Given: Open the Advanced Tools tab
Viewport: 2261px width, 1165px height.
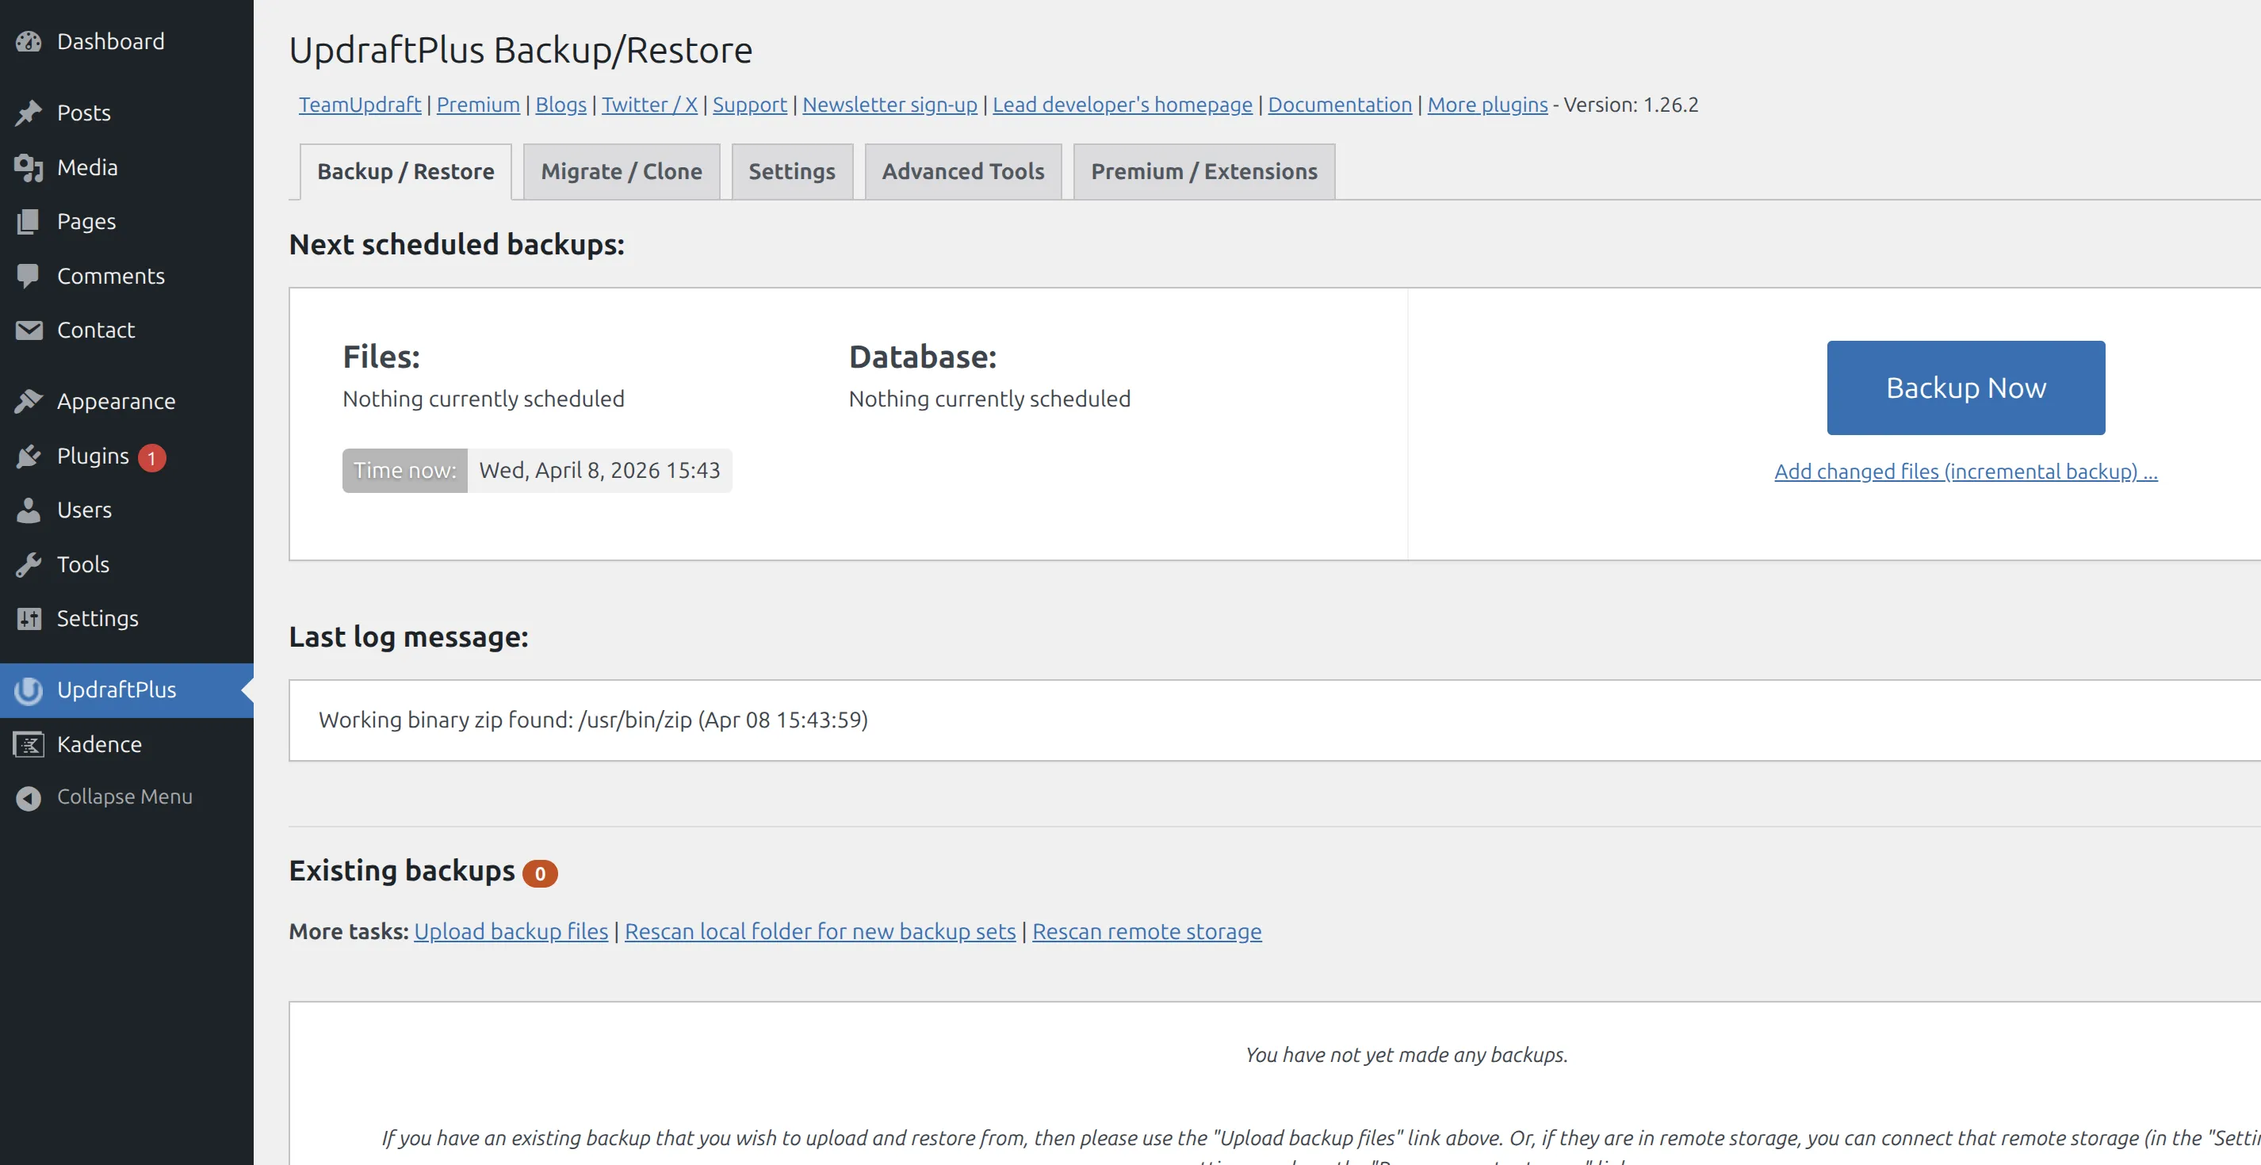Looking at the screenshot, I should tap(962, 172).
